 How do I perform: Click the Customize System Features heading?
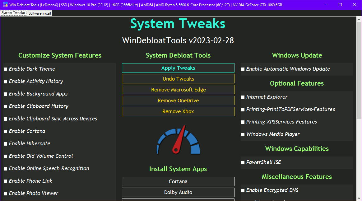60,55
